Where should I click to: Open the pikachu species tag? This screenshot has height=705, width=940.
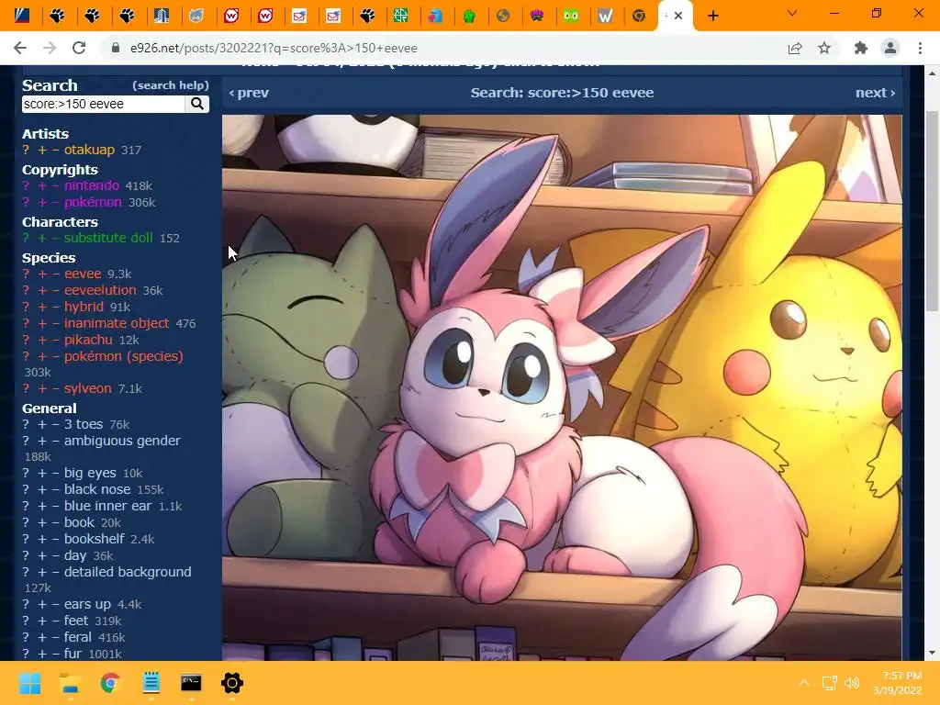click(88, 340)
